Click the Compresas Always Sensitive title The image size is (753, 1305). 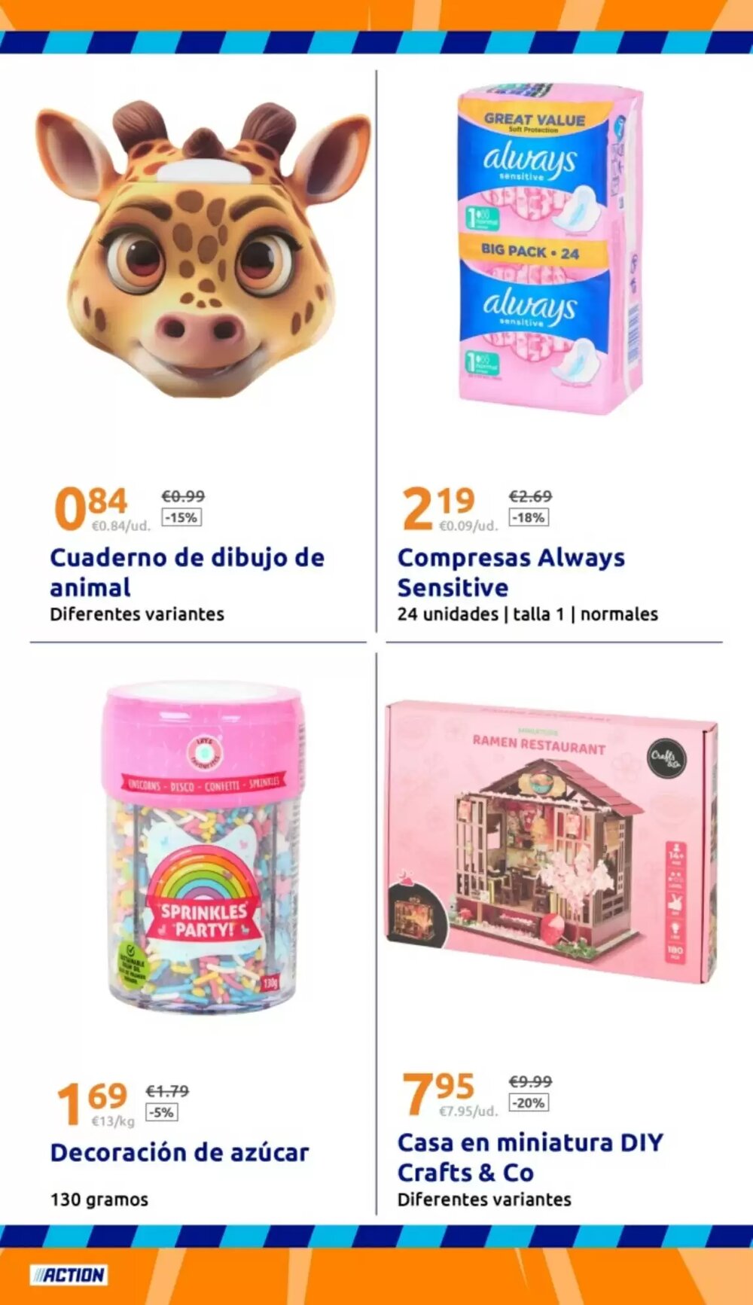click(x=511, y=572)
